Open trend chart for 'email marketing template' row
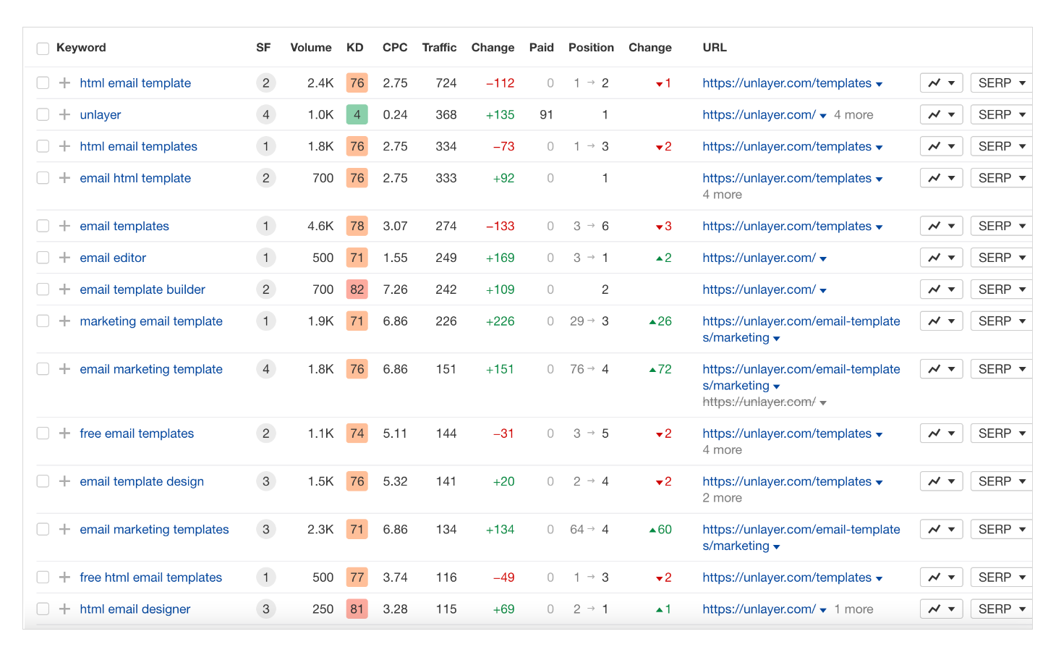The height and width of the screenshot is (660, 1056). (x=941, y=369)
